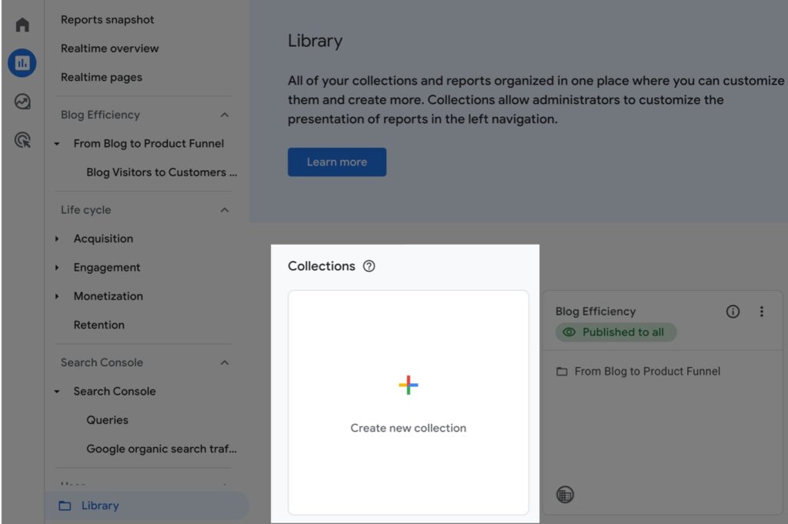The image size is (788, 524).
Task: Click table icon at Blog Efficiency card bottom
Action: pos(565,495)
